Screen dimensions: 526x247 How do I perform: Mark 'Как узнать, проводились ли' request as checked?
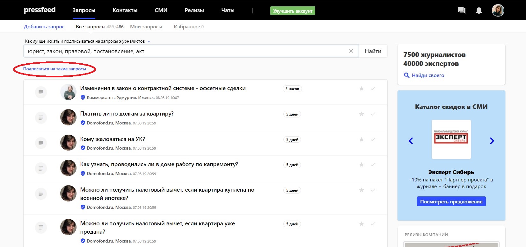(373, 165)
